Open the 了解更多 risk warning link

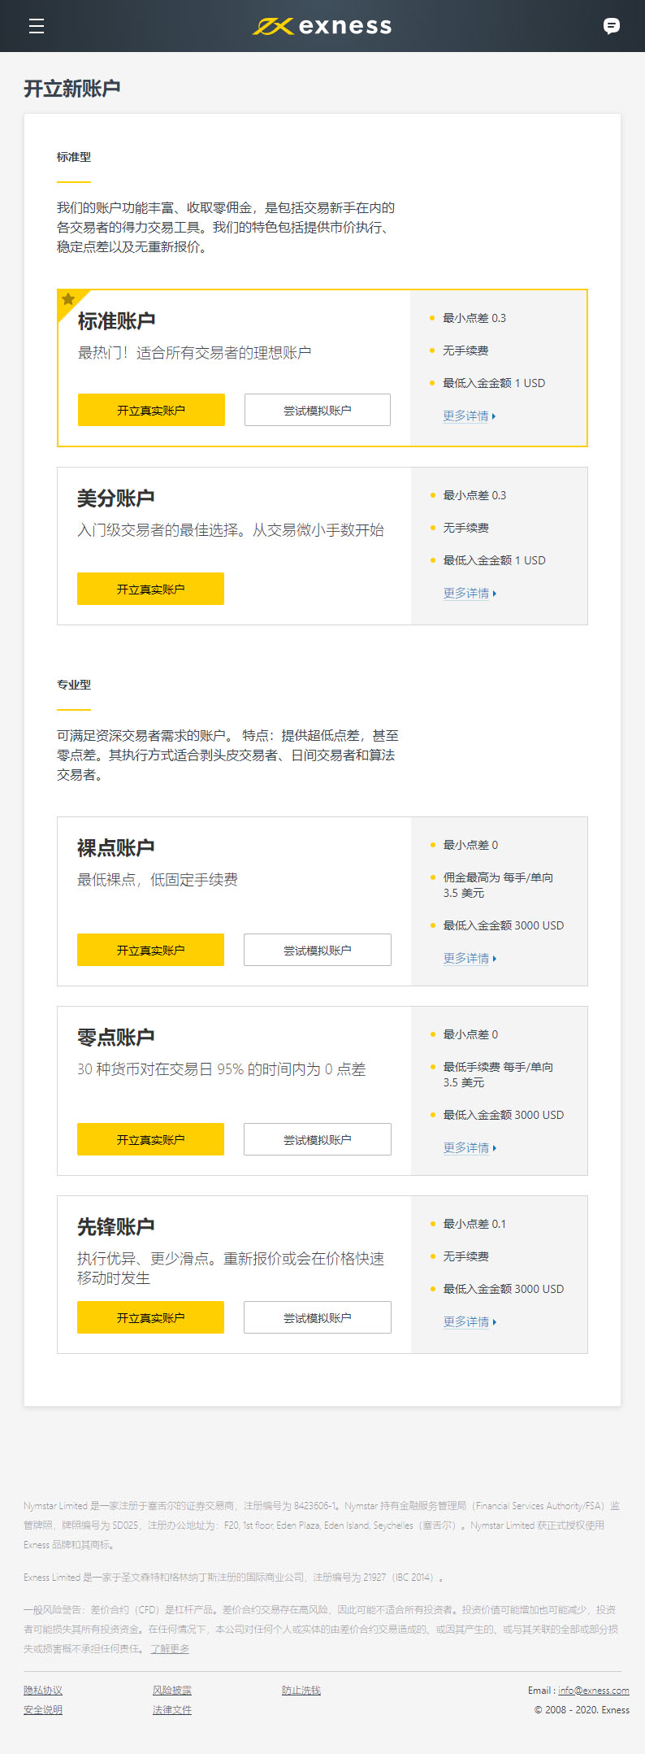[x=170, y=1648]
